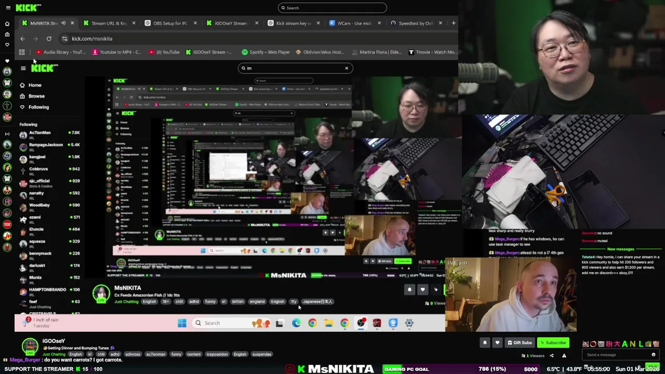Select RampageJackson in the following list
This screenshot has height=374, width=665.
50,146
